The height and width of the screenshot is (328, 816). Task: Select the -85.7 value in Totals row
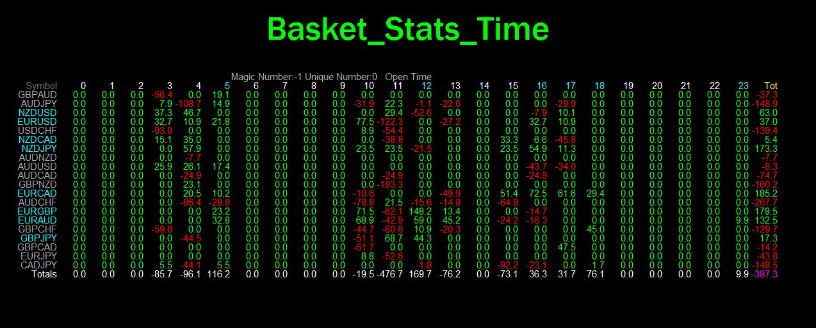(162, 274)
